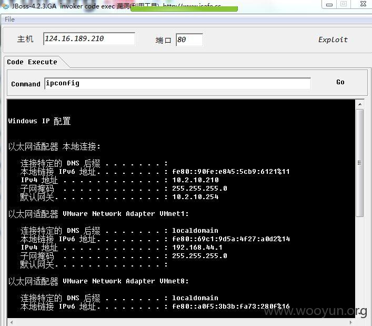This screenshot has height=326, width=372.
Task: Select the Code Execute tab
Action: (32, 62)
